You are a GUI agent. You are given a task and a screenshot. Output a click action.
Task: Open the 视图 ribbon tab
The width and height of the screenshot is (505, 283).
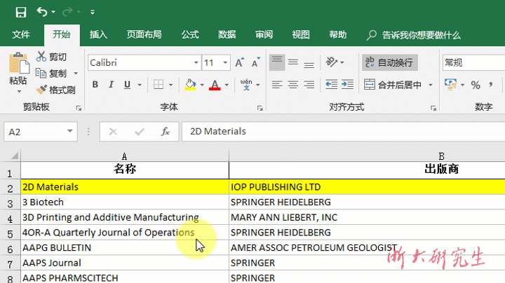pyautogui.click(x=301, y=34)
